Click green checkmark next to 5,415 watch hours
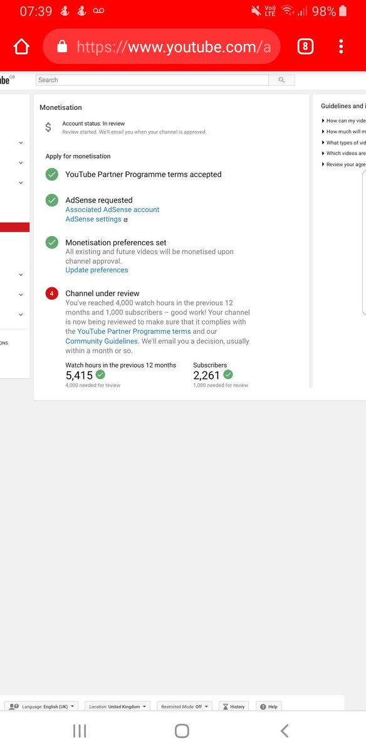 100,375
